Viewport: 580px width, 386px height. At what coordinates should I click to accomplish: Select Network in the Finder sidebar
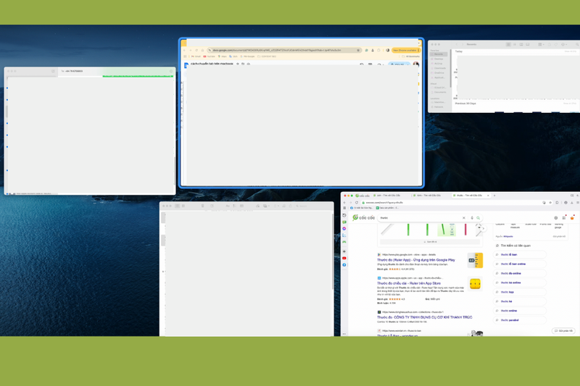pos(439,106)
